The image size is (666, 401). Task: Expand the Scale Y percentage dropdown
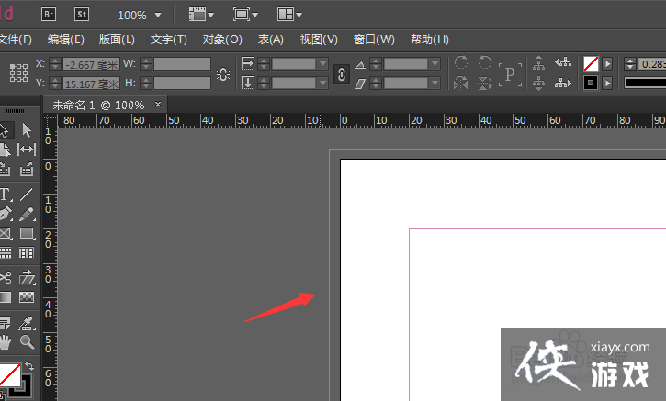tap(322, 83)
